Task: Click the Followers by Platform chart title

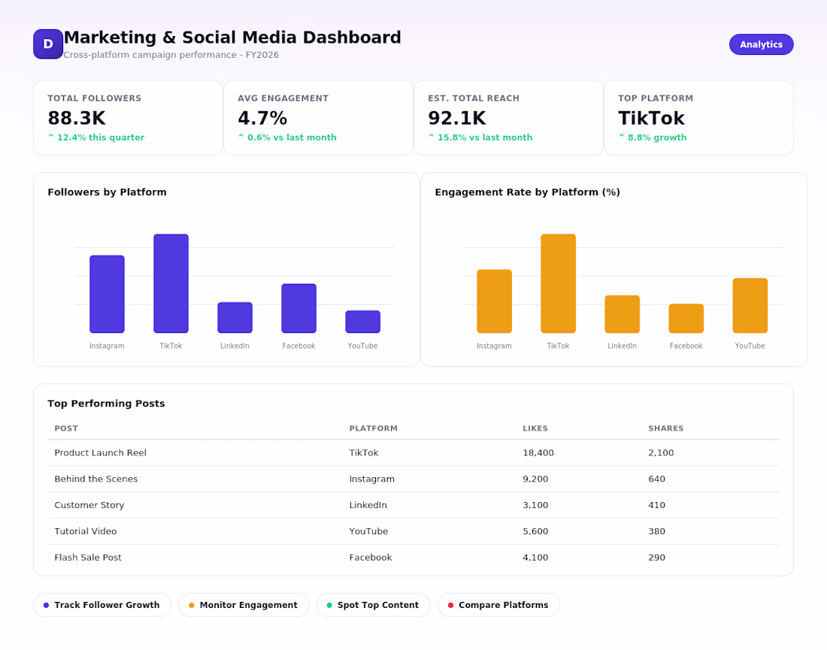Action: click(107, 192)
